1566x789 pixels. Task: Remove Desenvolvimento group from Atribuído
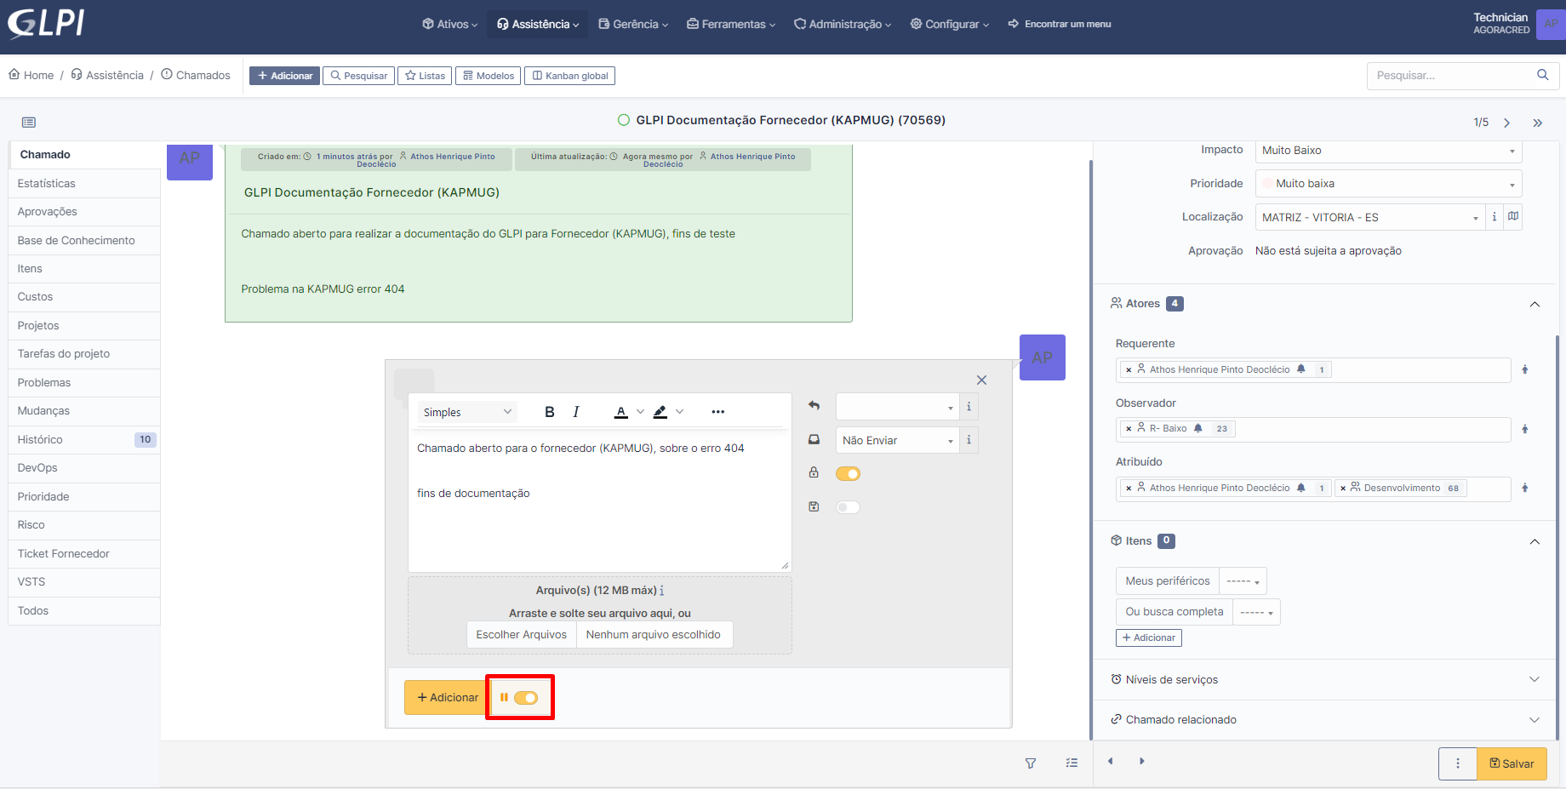1343,489
